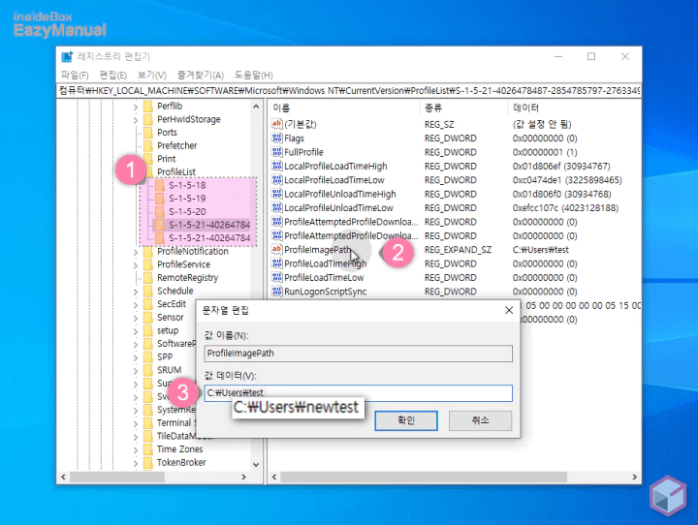The height and width of the screenshot is (525, 698).
Task: Expand the Perflib tree node
Action: pos(136,106)
